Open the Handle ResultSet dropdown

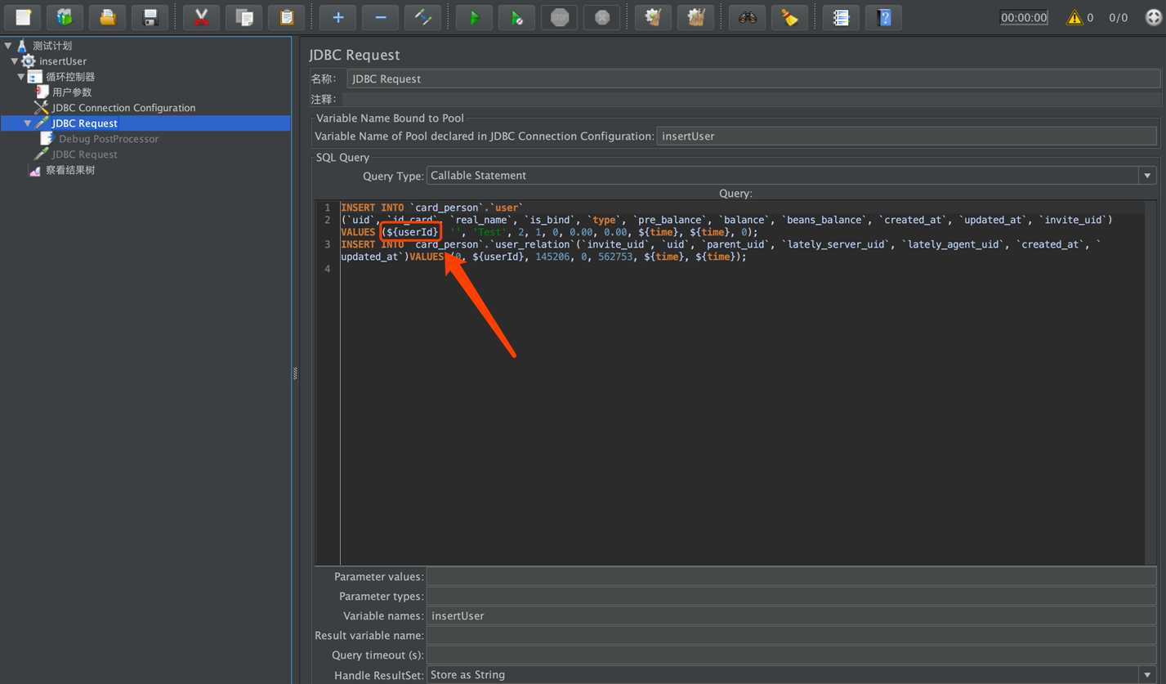tap(1147, 675)
